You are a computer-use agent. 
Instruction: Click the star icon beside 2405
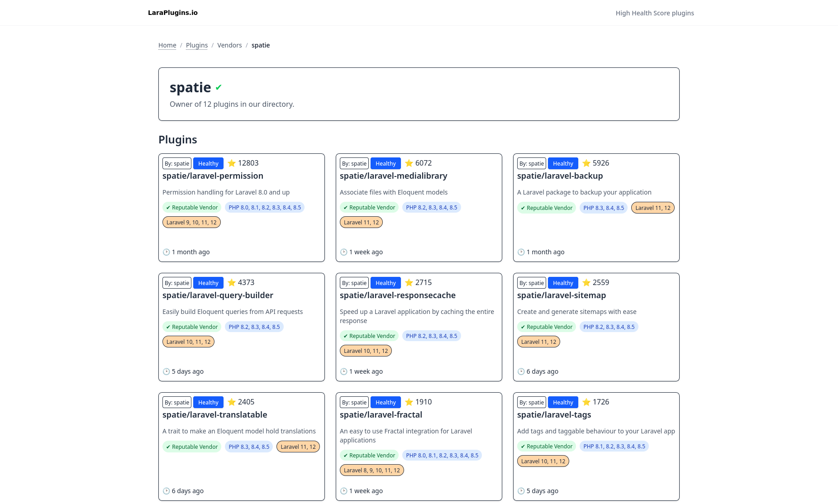(x=232, y=402)
